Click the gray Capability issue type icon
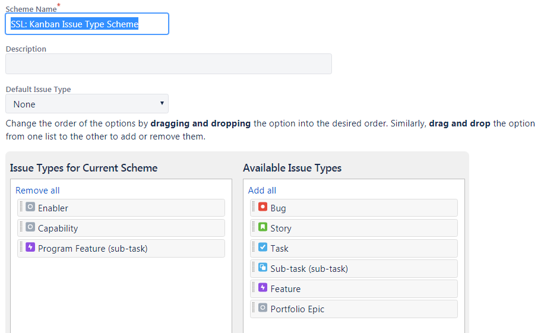Image resolution: width=544 pixels, height=333 pixels. [x=30, y=227]
